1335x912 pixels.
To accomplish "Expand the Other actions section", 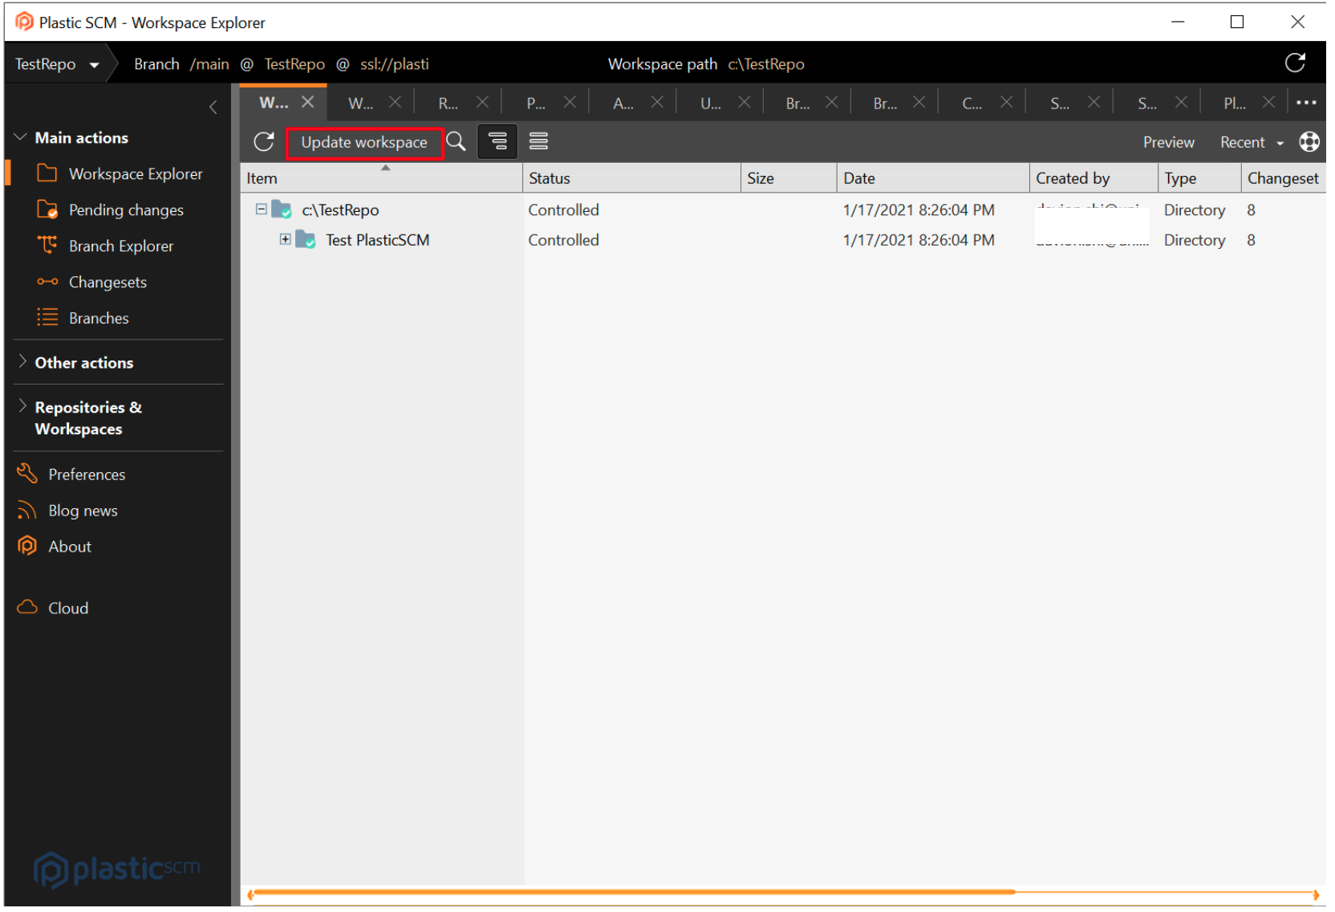I will point(22,363).
